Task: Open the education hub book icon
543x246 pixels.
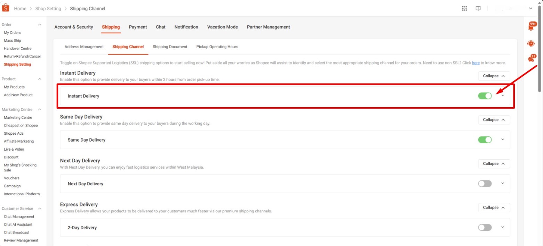Action: (x=478, y=8)
